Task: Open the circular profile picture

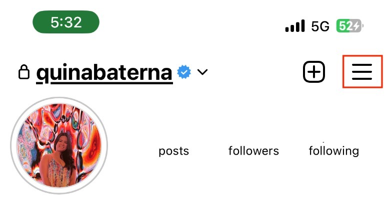Action: pos(59,146)
